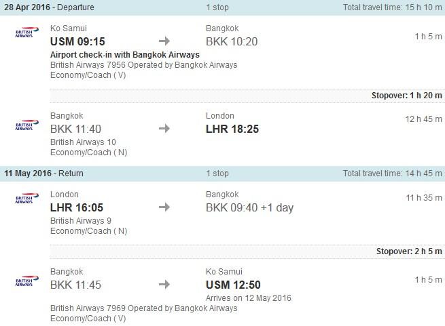This screenshot has height=326, width=445.
Task: Click the Stopover 2 h 5 m bar
Action: coord(247,251)
